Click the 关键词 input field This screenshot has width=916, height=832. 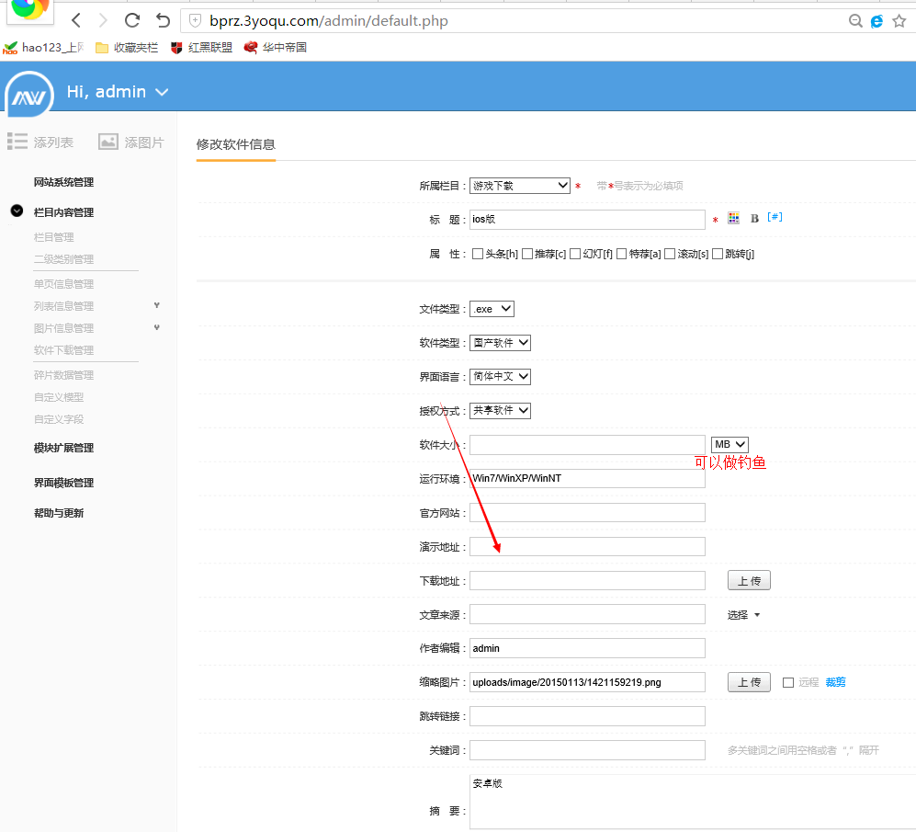(x=587, y=750)
